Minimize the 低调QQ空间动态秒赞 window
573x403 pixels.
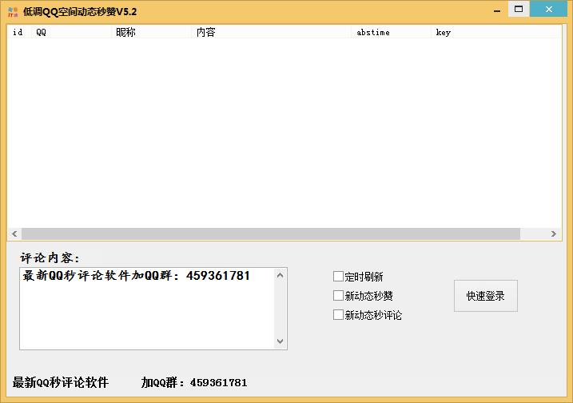tap(497, 10)
